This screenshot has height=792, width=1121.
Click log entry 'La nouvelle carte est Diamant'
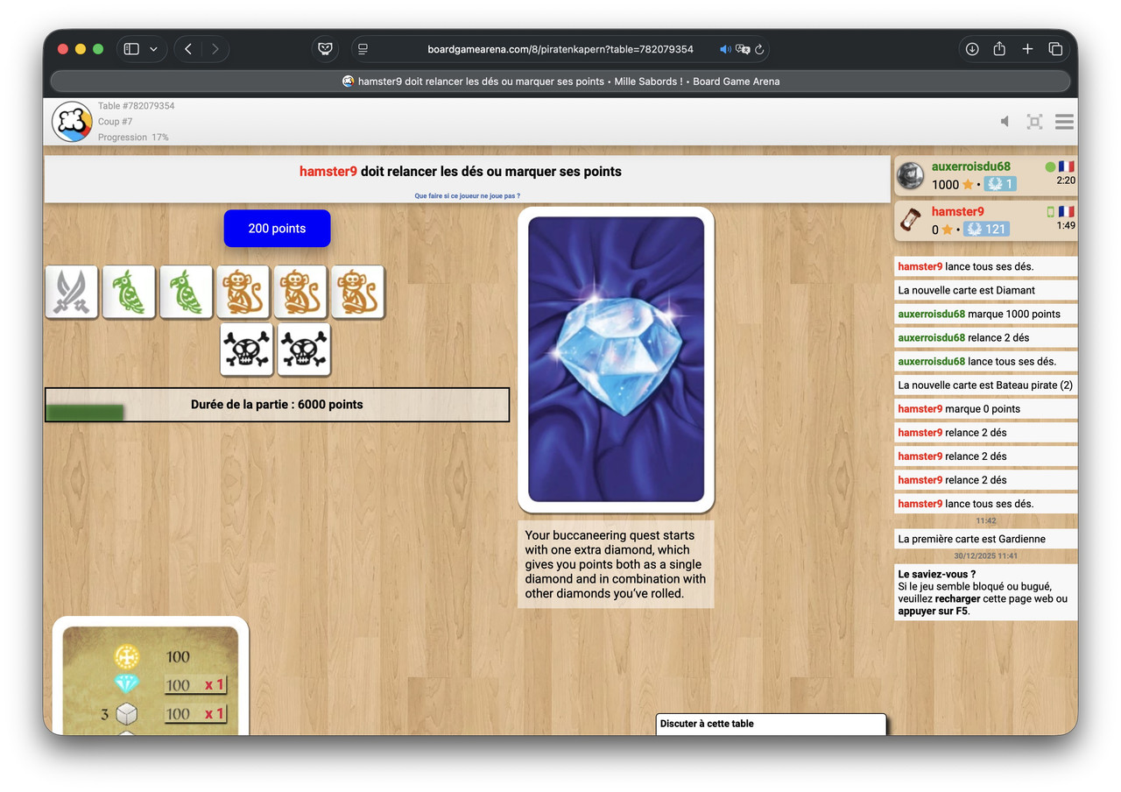985,290
